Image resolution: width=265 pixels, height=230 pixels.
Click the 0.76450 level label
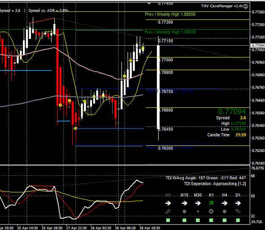(166, 129)
